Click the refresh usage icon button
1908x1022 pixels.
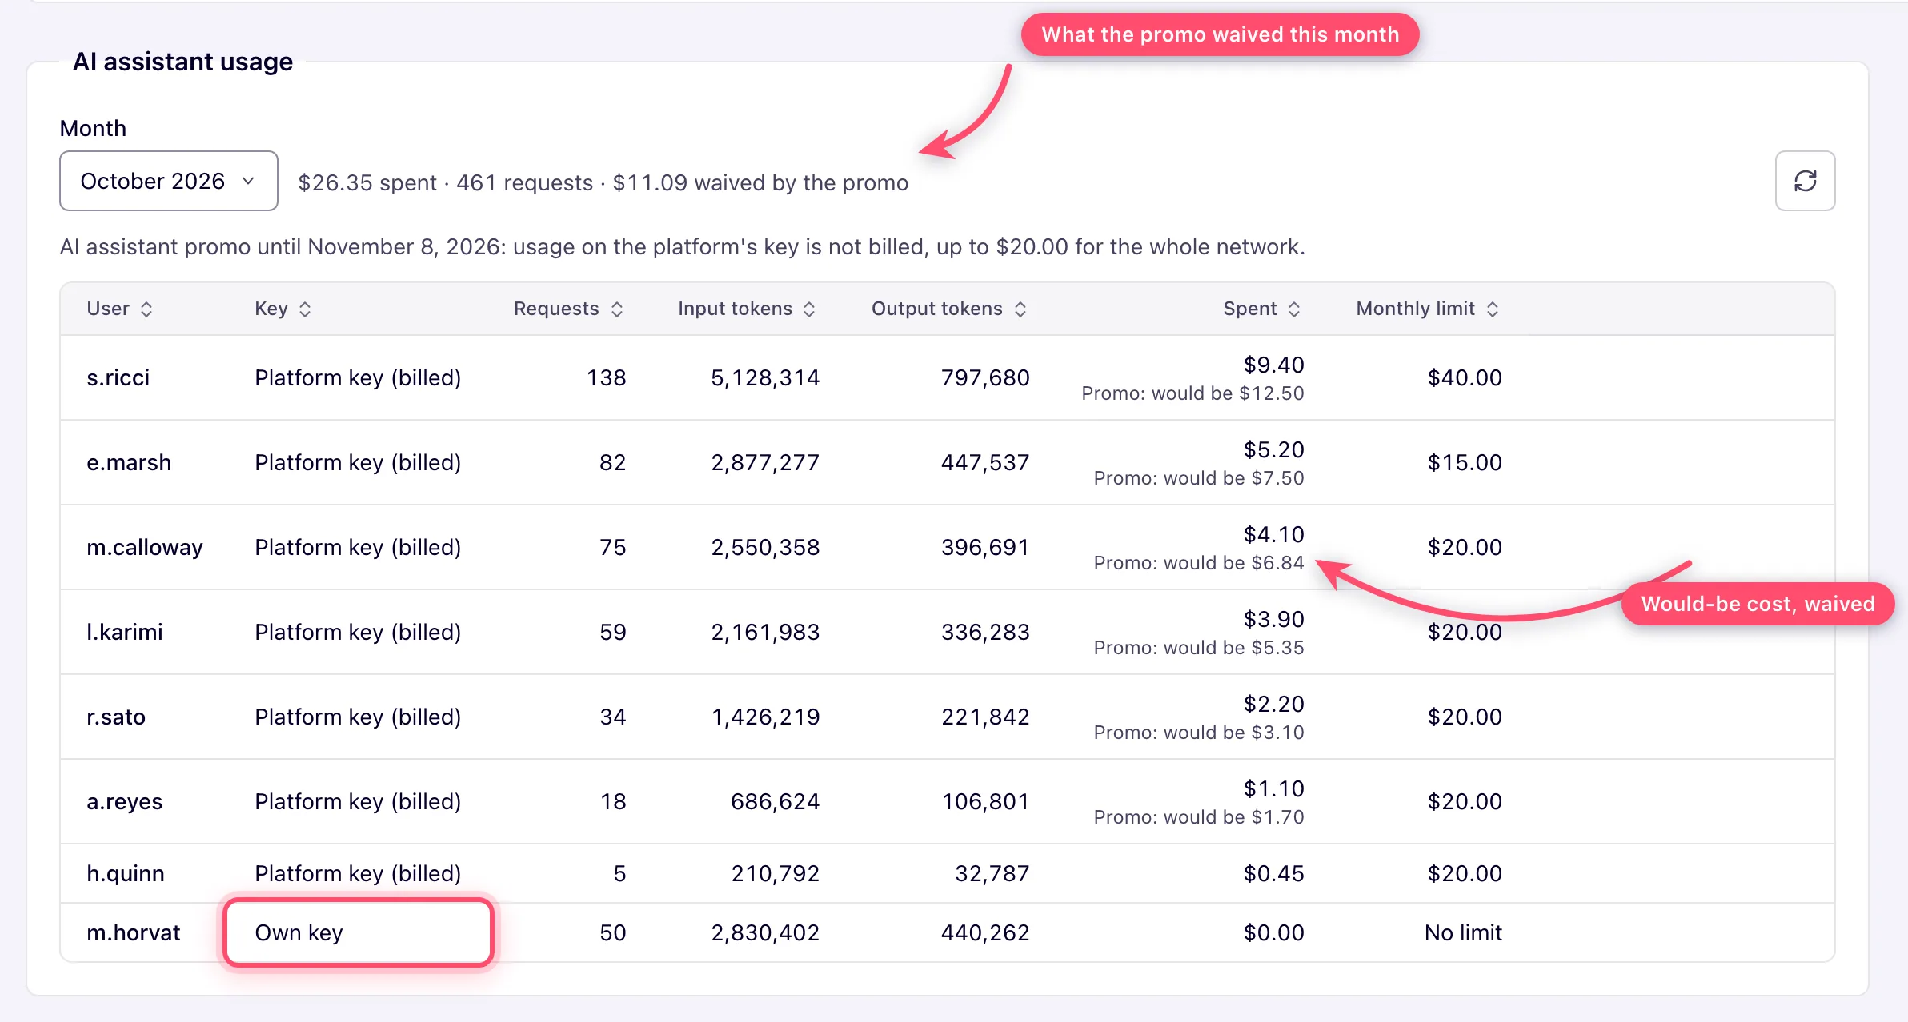[x=1805, y=181]
